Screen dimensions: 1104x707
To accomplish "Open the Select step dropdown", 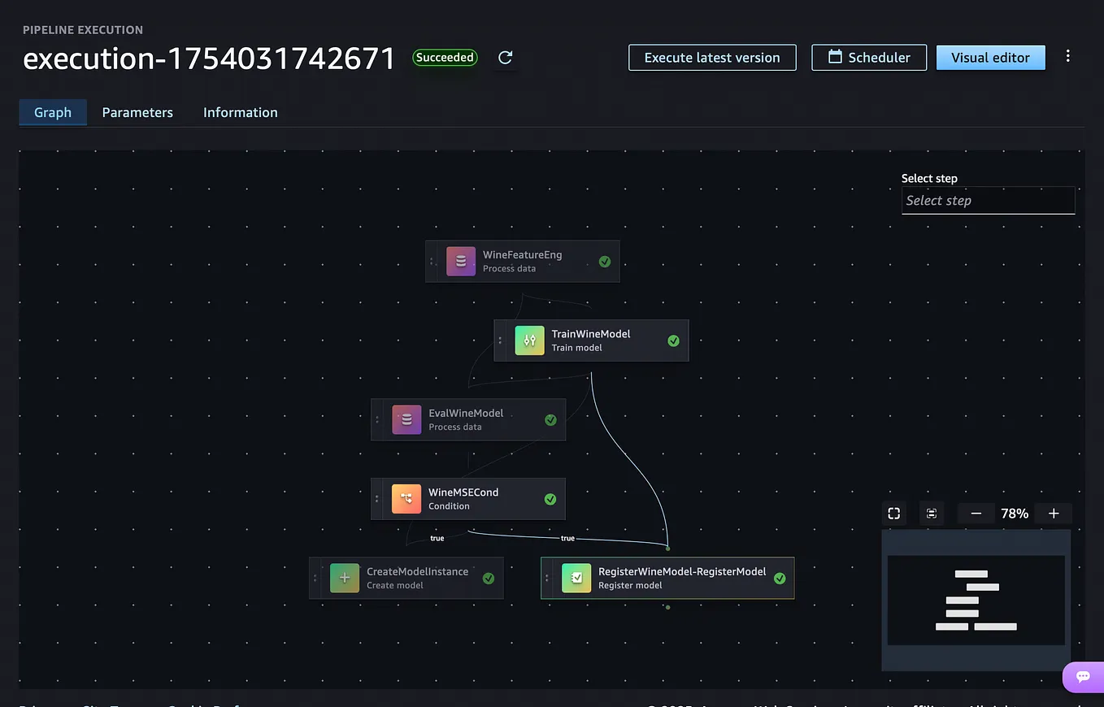I will click(988, 200).
